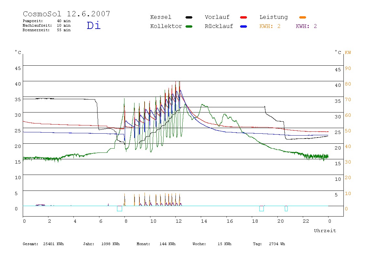
Task: Click the right axis '35' temperature label
Action: click(x=338, y=101)
